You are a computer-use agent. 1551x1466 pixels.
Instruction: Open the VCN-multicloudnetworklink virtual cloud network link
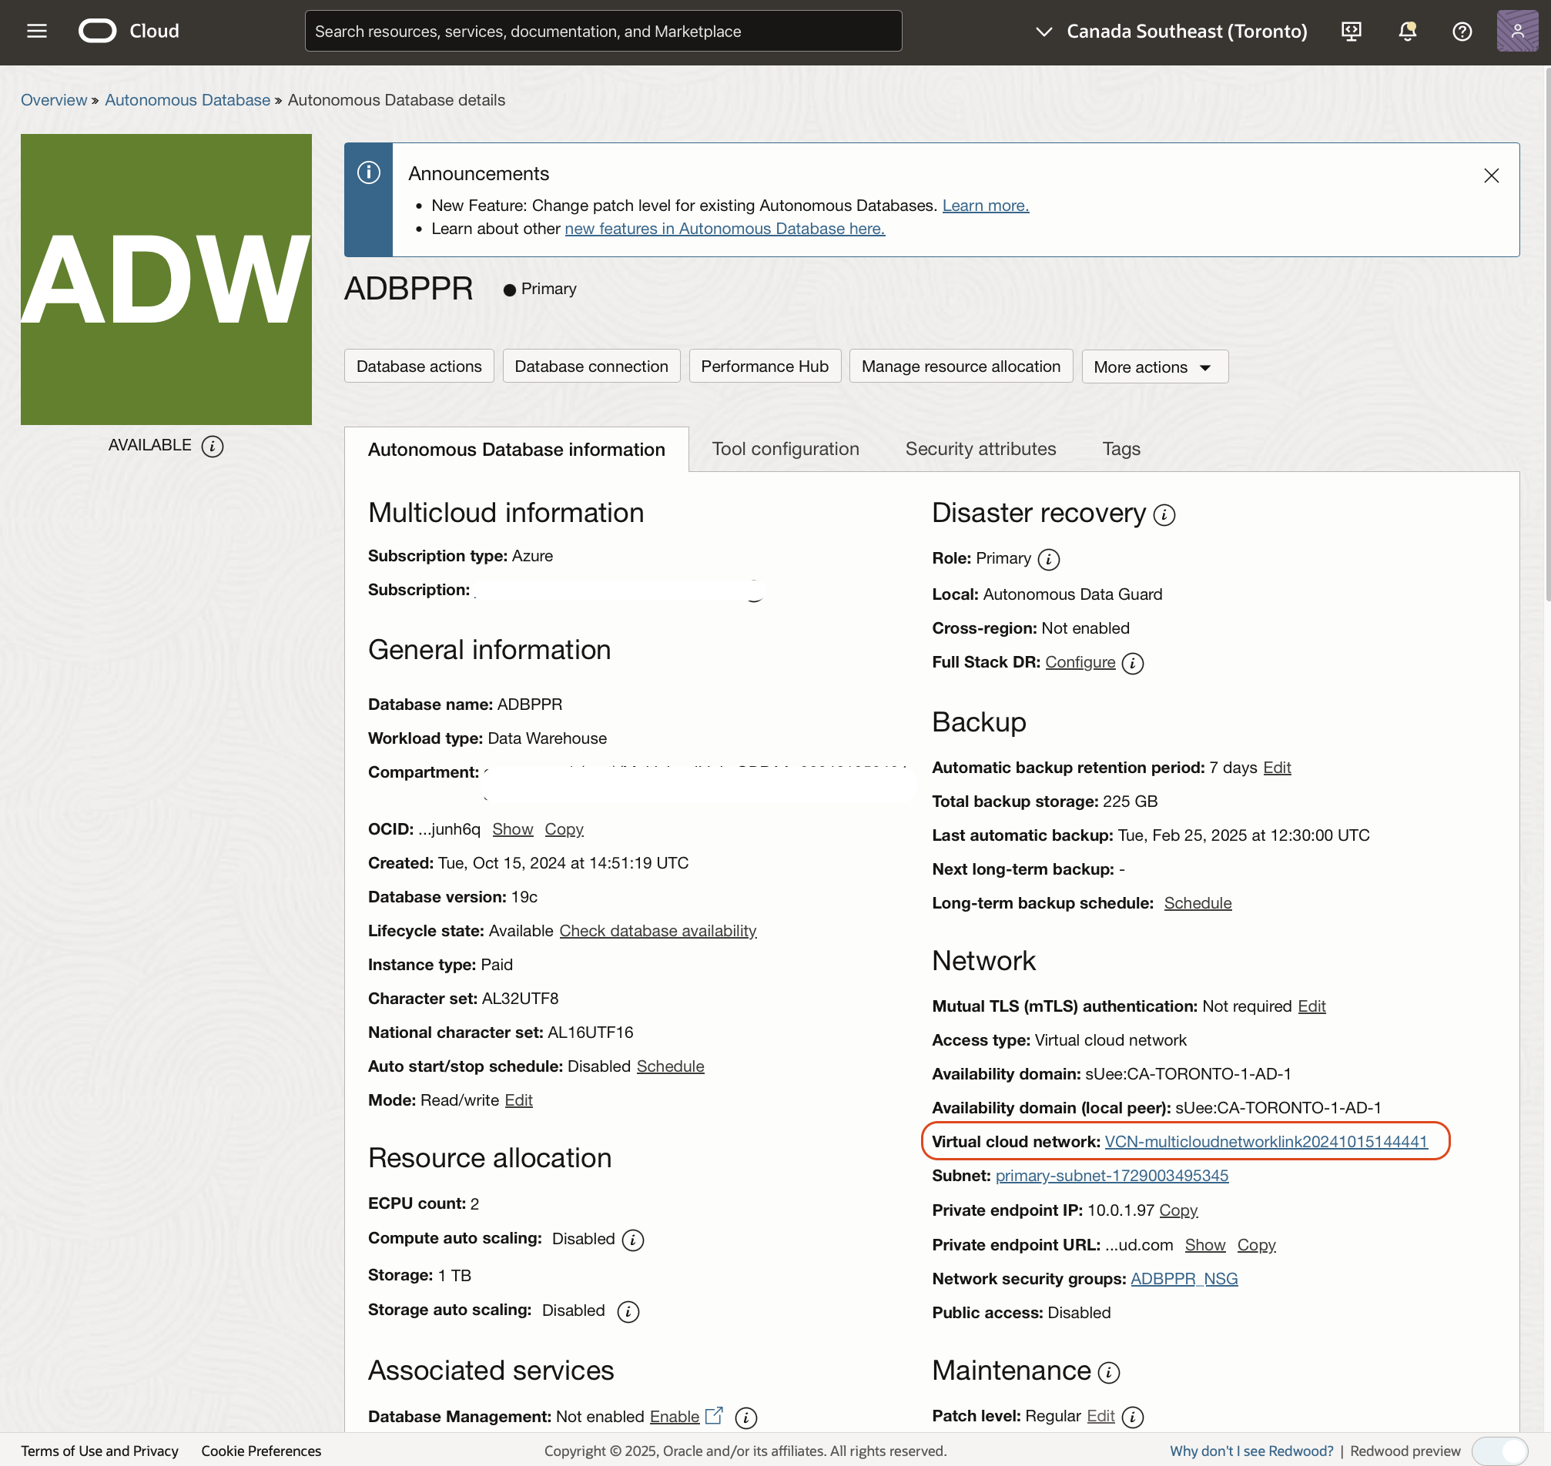(x=1265, y=1142)
